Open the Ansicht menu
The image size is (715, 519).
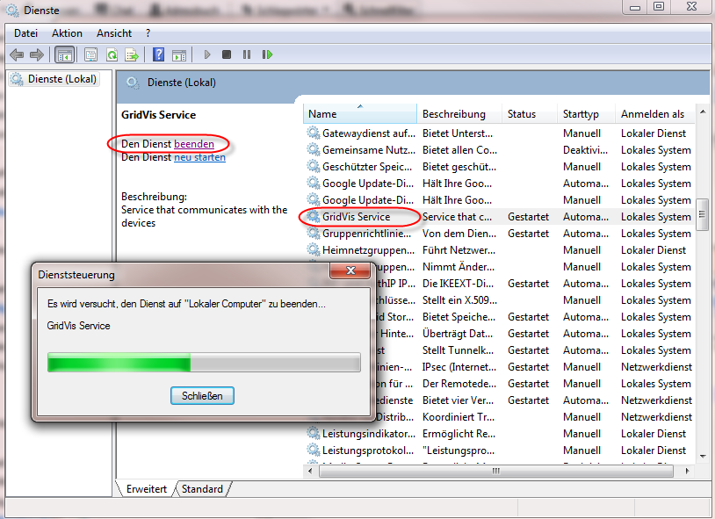pyautogui.click(x=114, y=33)
